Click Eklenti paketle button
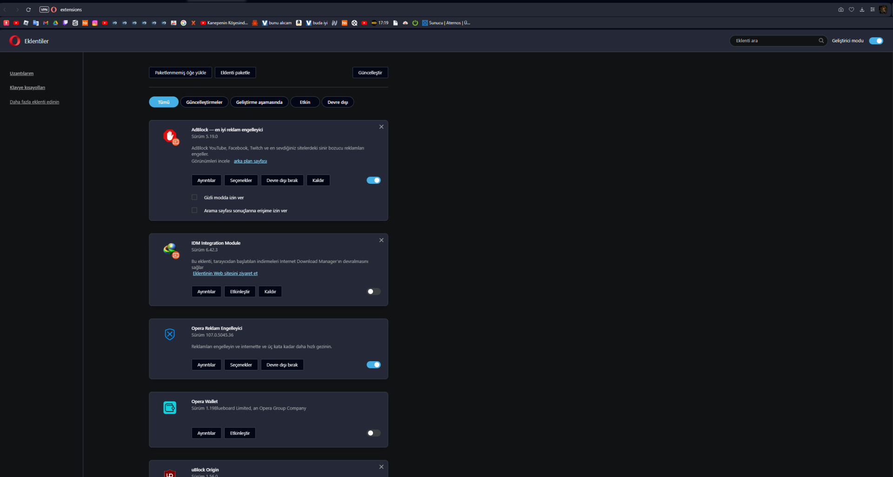893x477 pixels. tap(235, 73)
